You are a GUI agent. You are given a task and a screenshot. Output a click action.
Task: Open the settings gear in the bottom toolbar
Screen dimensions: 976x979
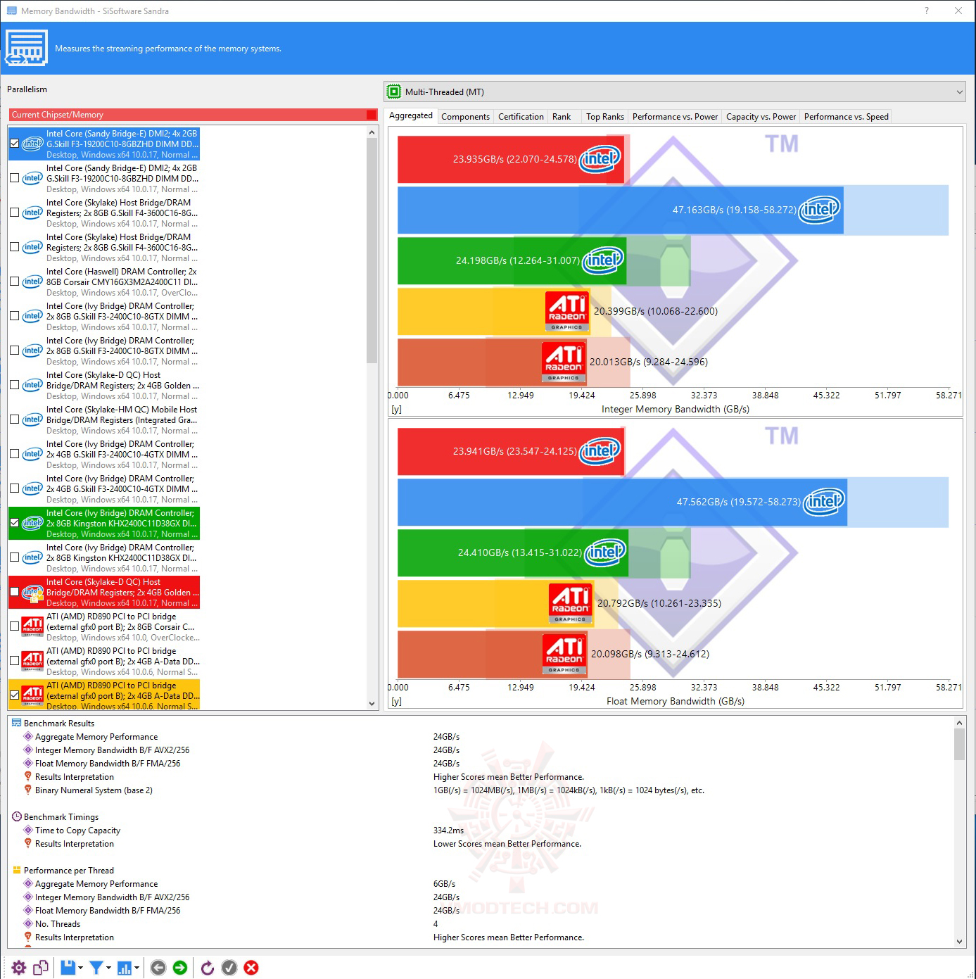(x=19, y=968)
